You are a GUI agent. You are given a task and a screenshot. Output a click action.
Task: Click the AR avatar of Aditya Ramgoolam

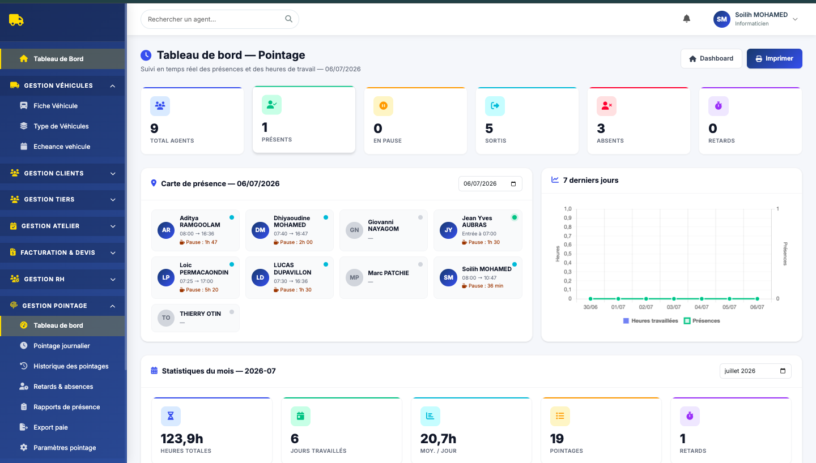pyautogui.click(x=166, y=230)
